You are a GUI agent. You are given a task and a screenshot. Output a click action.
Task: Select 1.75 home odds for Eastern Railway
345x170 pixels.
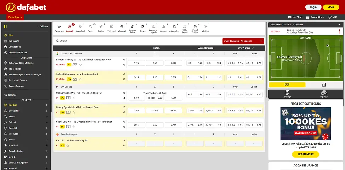(x=137, y=63)
